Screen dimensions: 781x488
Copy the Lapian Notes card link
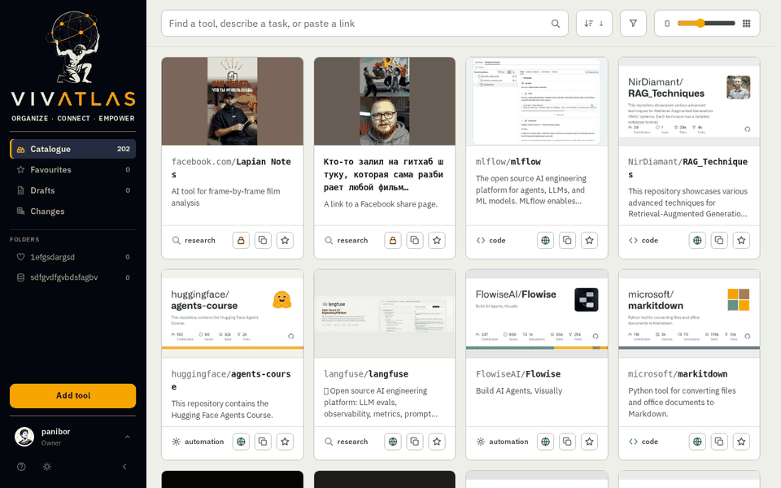click(x=263, y=240)
